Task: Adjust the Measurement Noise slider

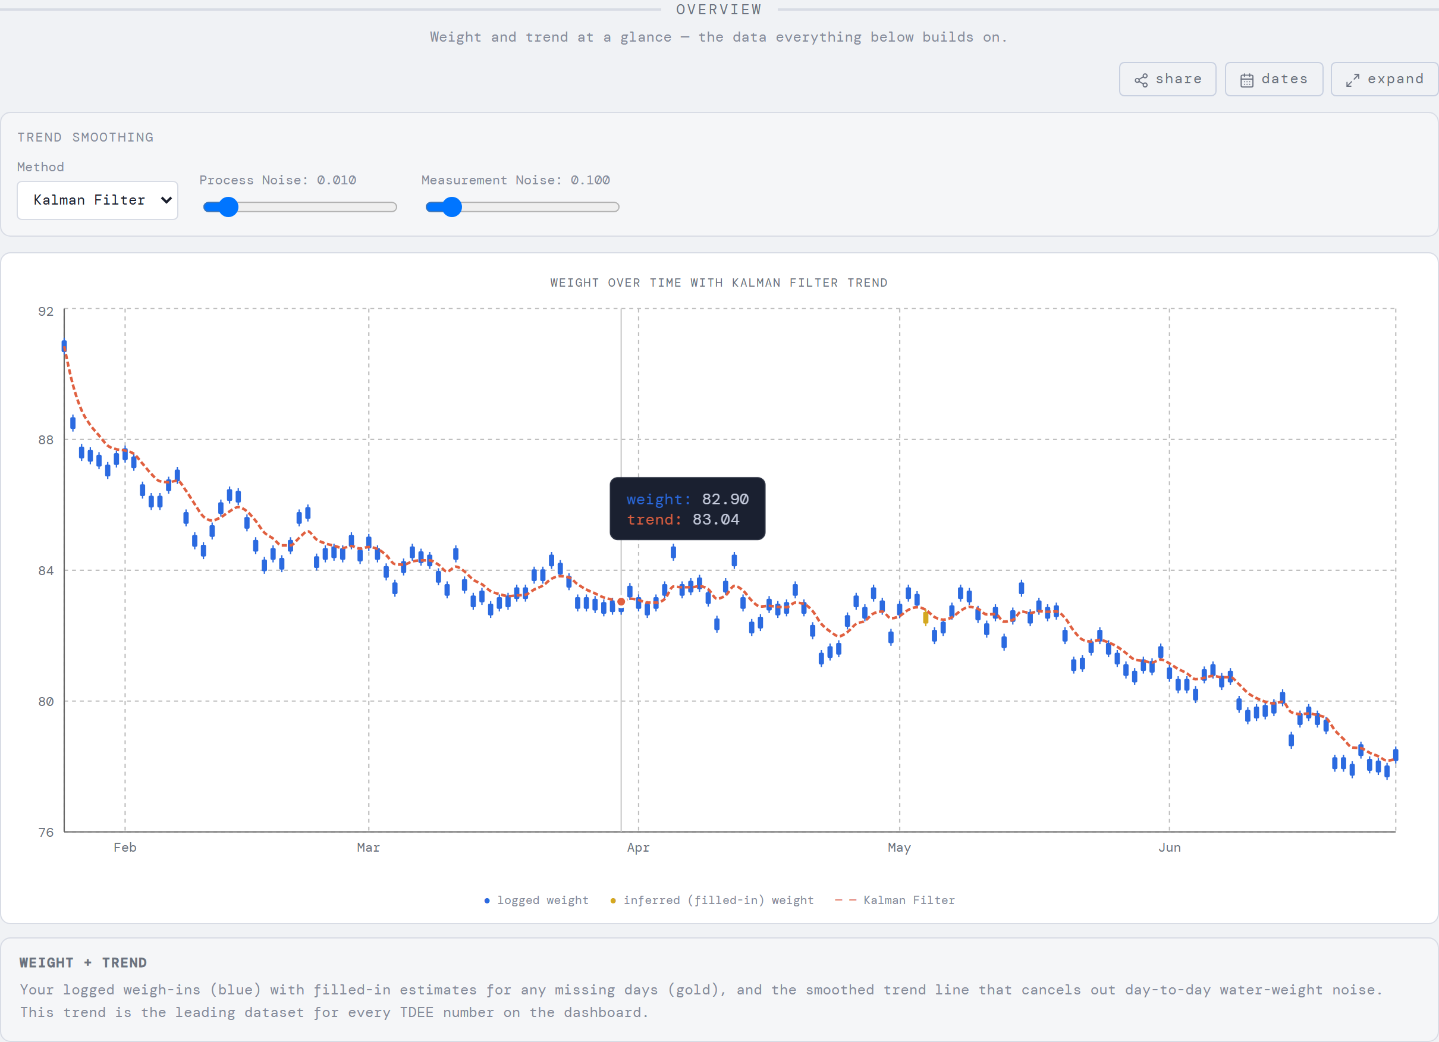Action: [x=521, y=207]
